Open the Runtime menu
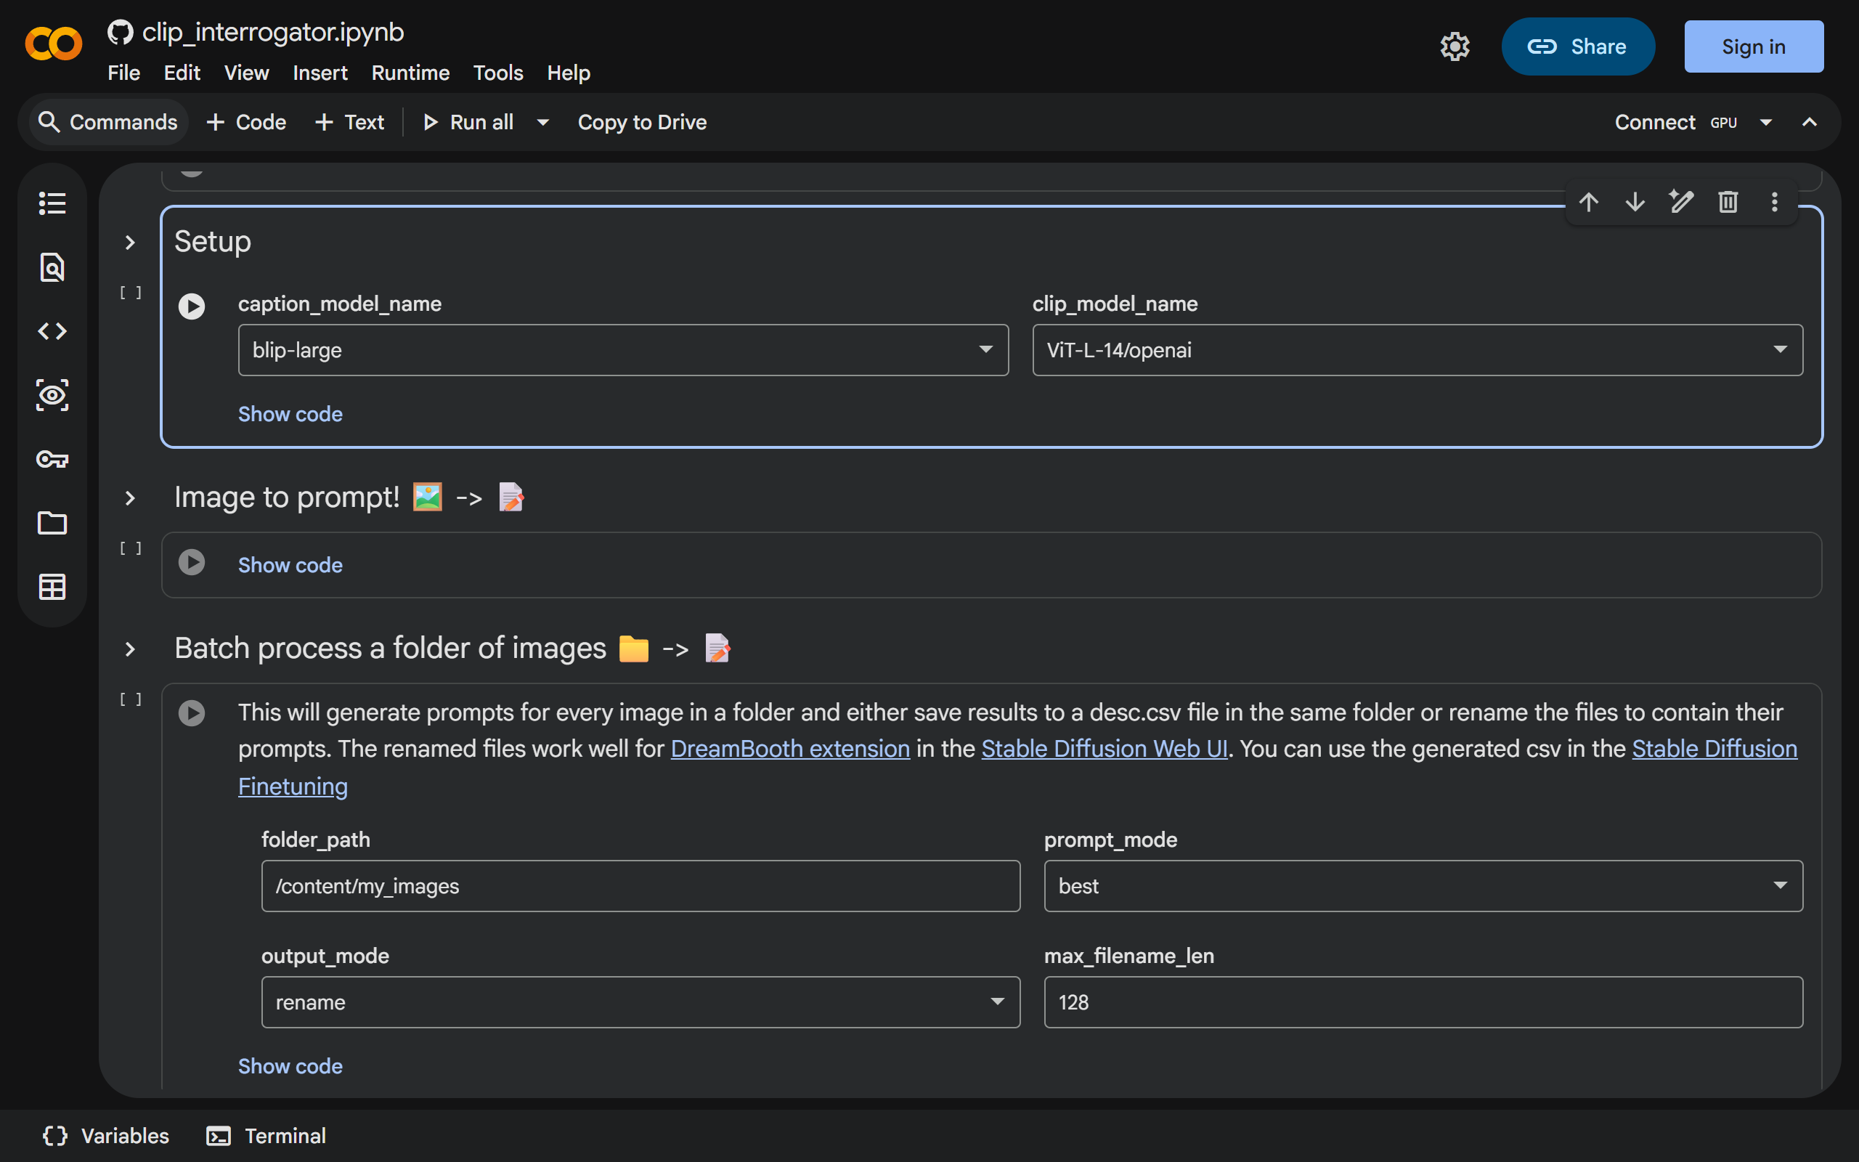Screen dimensions: 1859x1162 click(410, 73)
